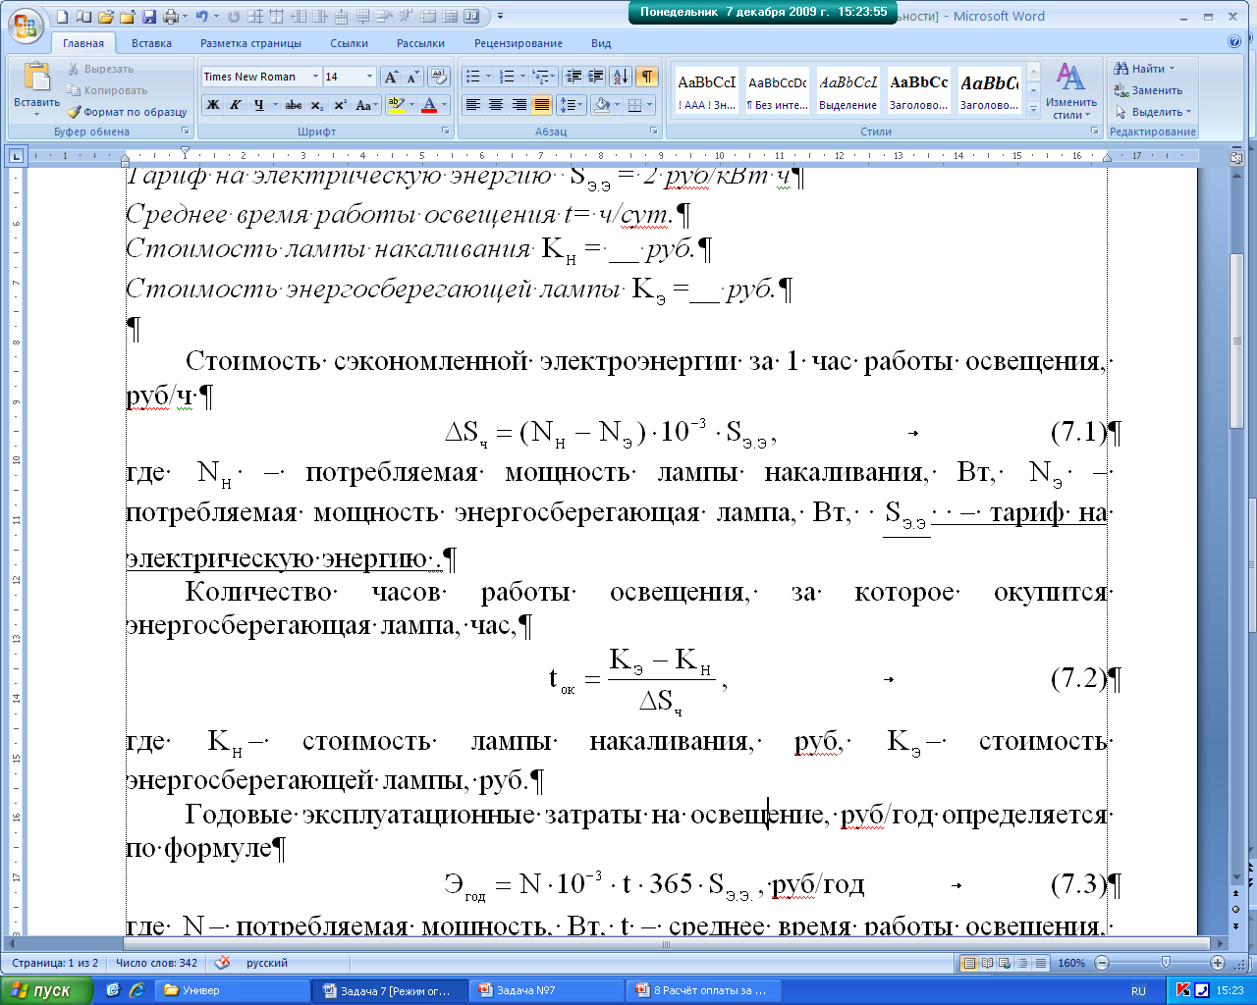The image size is (1257, 1005).
Task: Open Change case (Aa) dropdown
Action: 366,105
